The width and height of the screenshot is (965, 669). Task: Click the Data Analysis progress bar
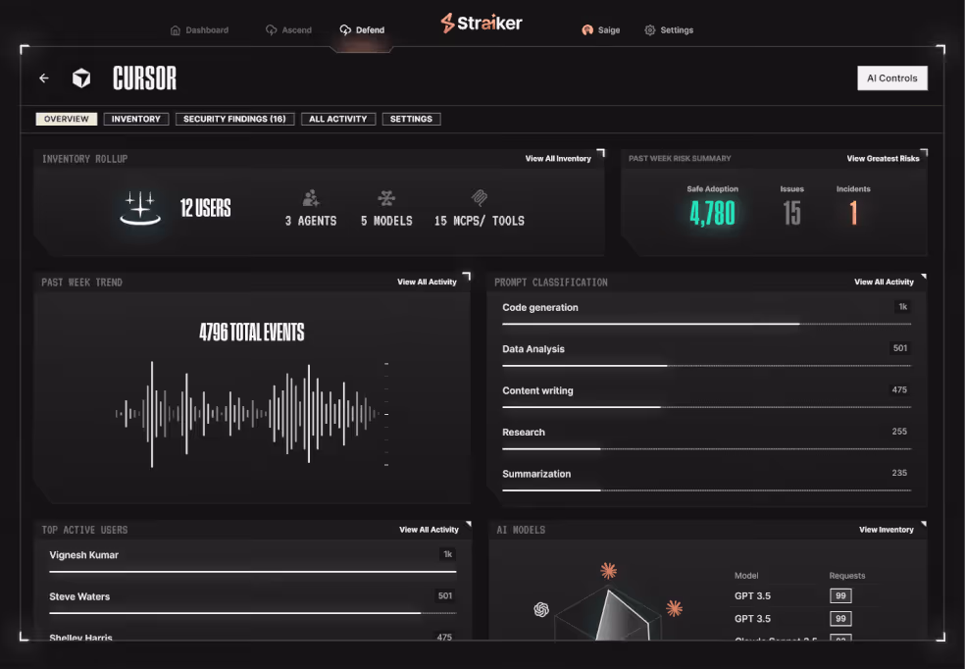click(x=706, y=366)
